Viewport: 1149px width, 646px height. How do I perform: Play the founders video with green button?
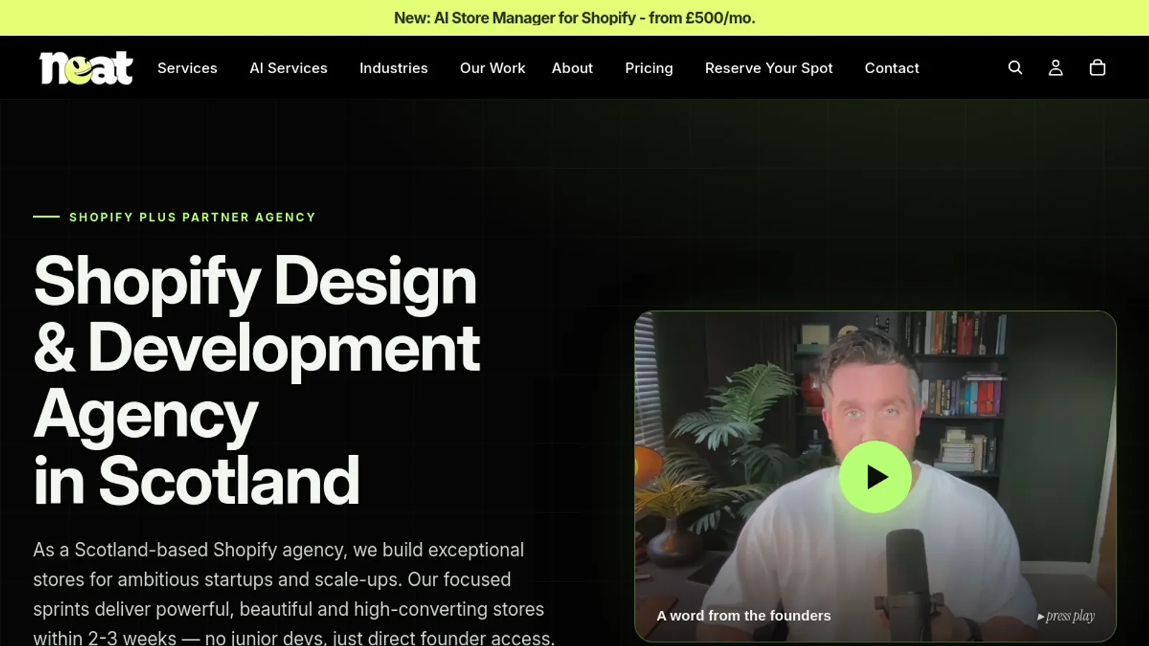pyautogui.click(x=875, y=477)
